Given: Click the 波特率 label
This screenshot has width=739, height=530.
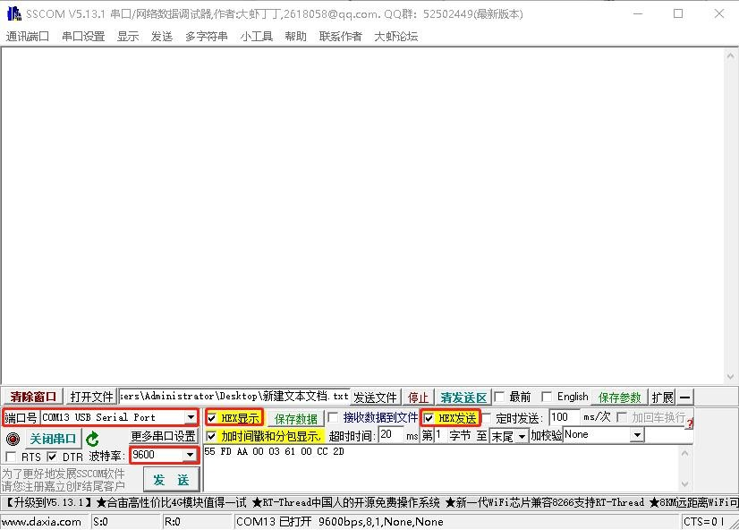Looking at the screenshot, I should (106, 457).
